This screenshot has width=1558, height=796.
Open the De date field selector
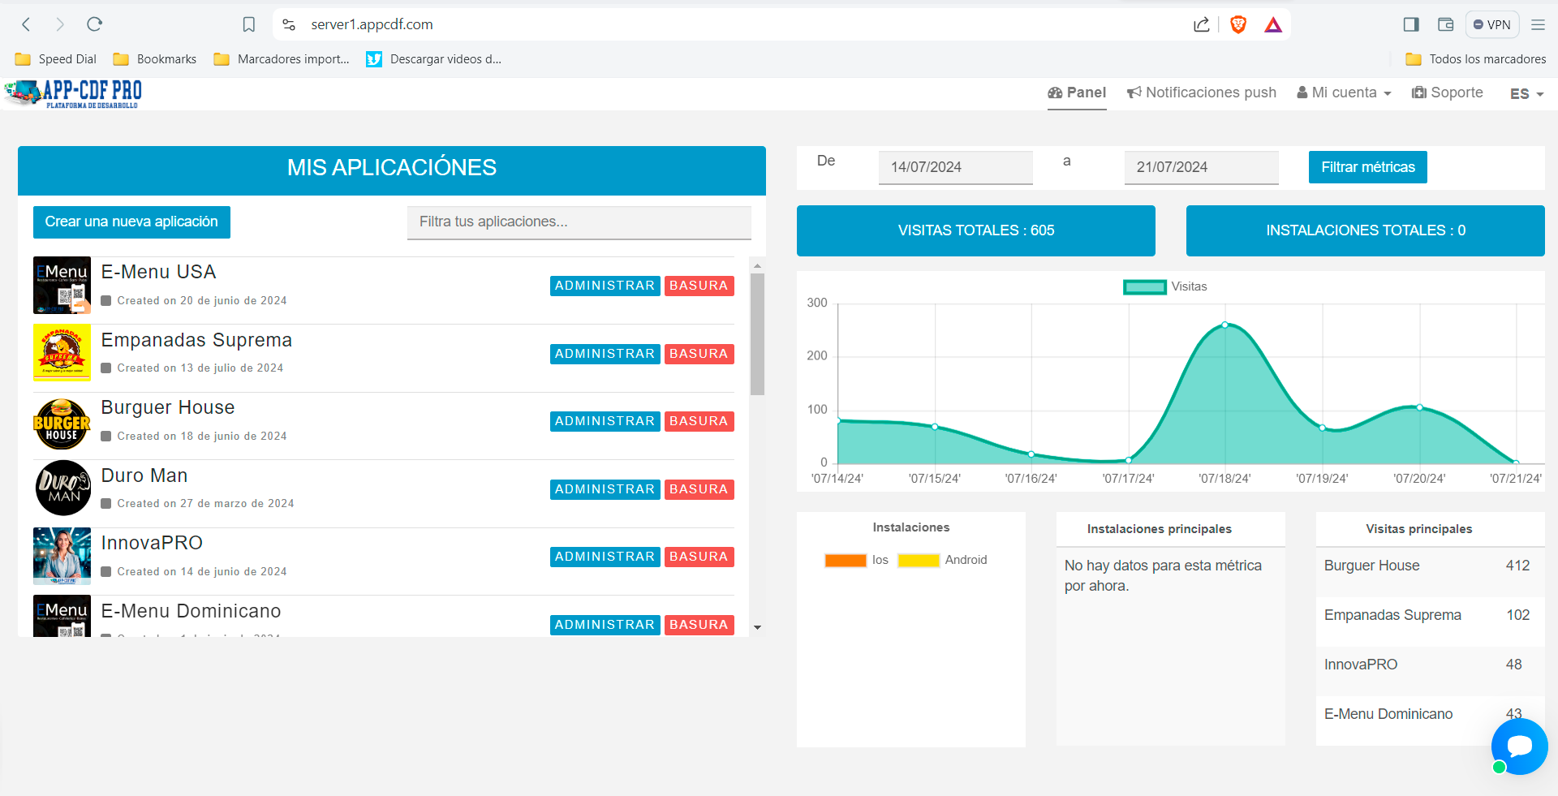point(954,167)
